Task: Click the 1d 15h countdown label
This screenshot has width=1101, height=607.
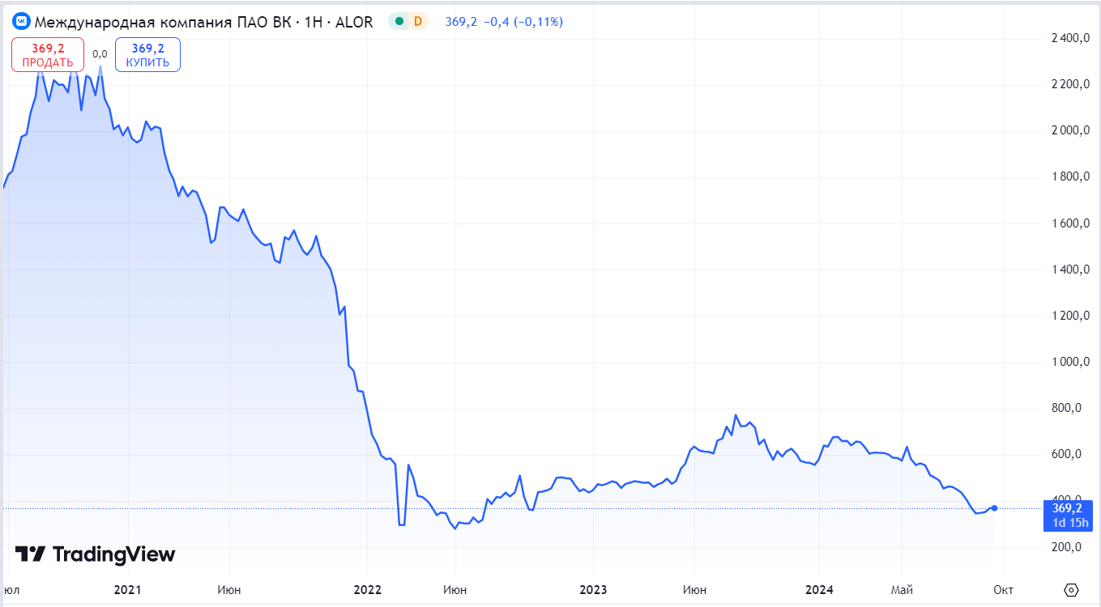Action: (x=1069, y=523)
